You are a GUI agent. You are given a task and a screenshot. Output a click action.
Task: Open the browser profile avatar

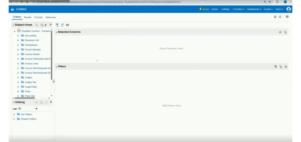pyautogui.click(x=285, y=2)
